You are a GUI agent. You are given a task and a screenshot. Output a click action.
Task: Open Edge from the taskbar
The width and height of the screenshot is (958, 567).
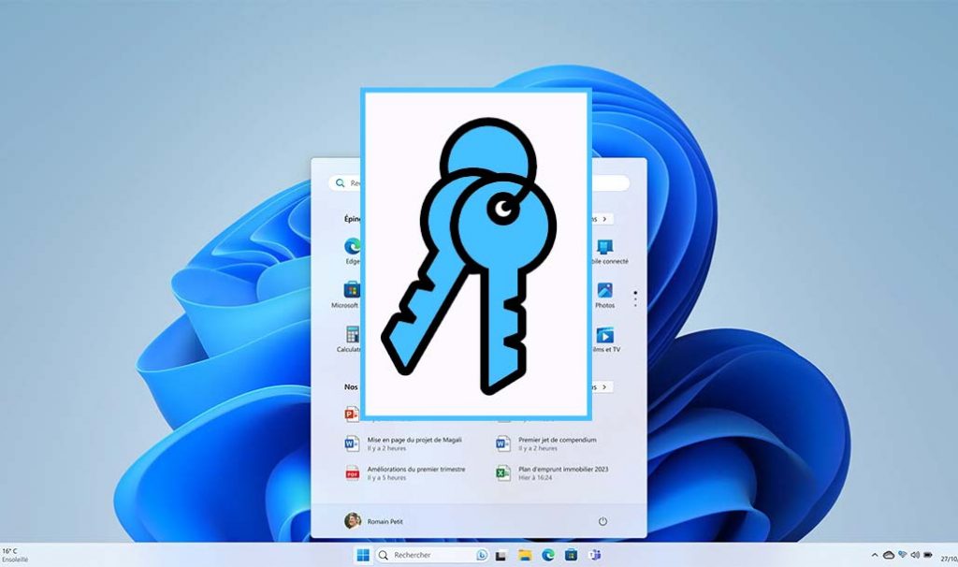(547, 554)
